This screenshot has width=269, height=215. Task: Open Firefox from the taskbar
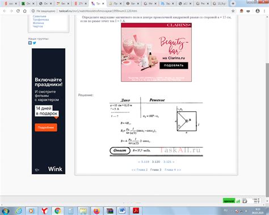[x=96, y=210]
